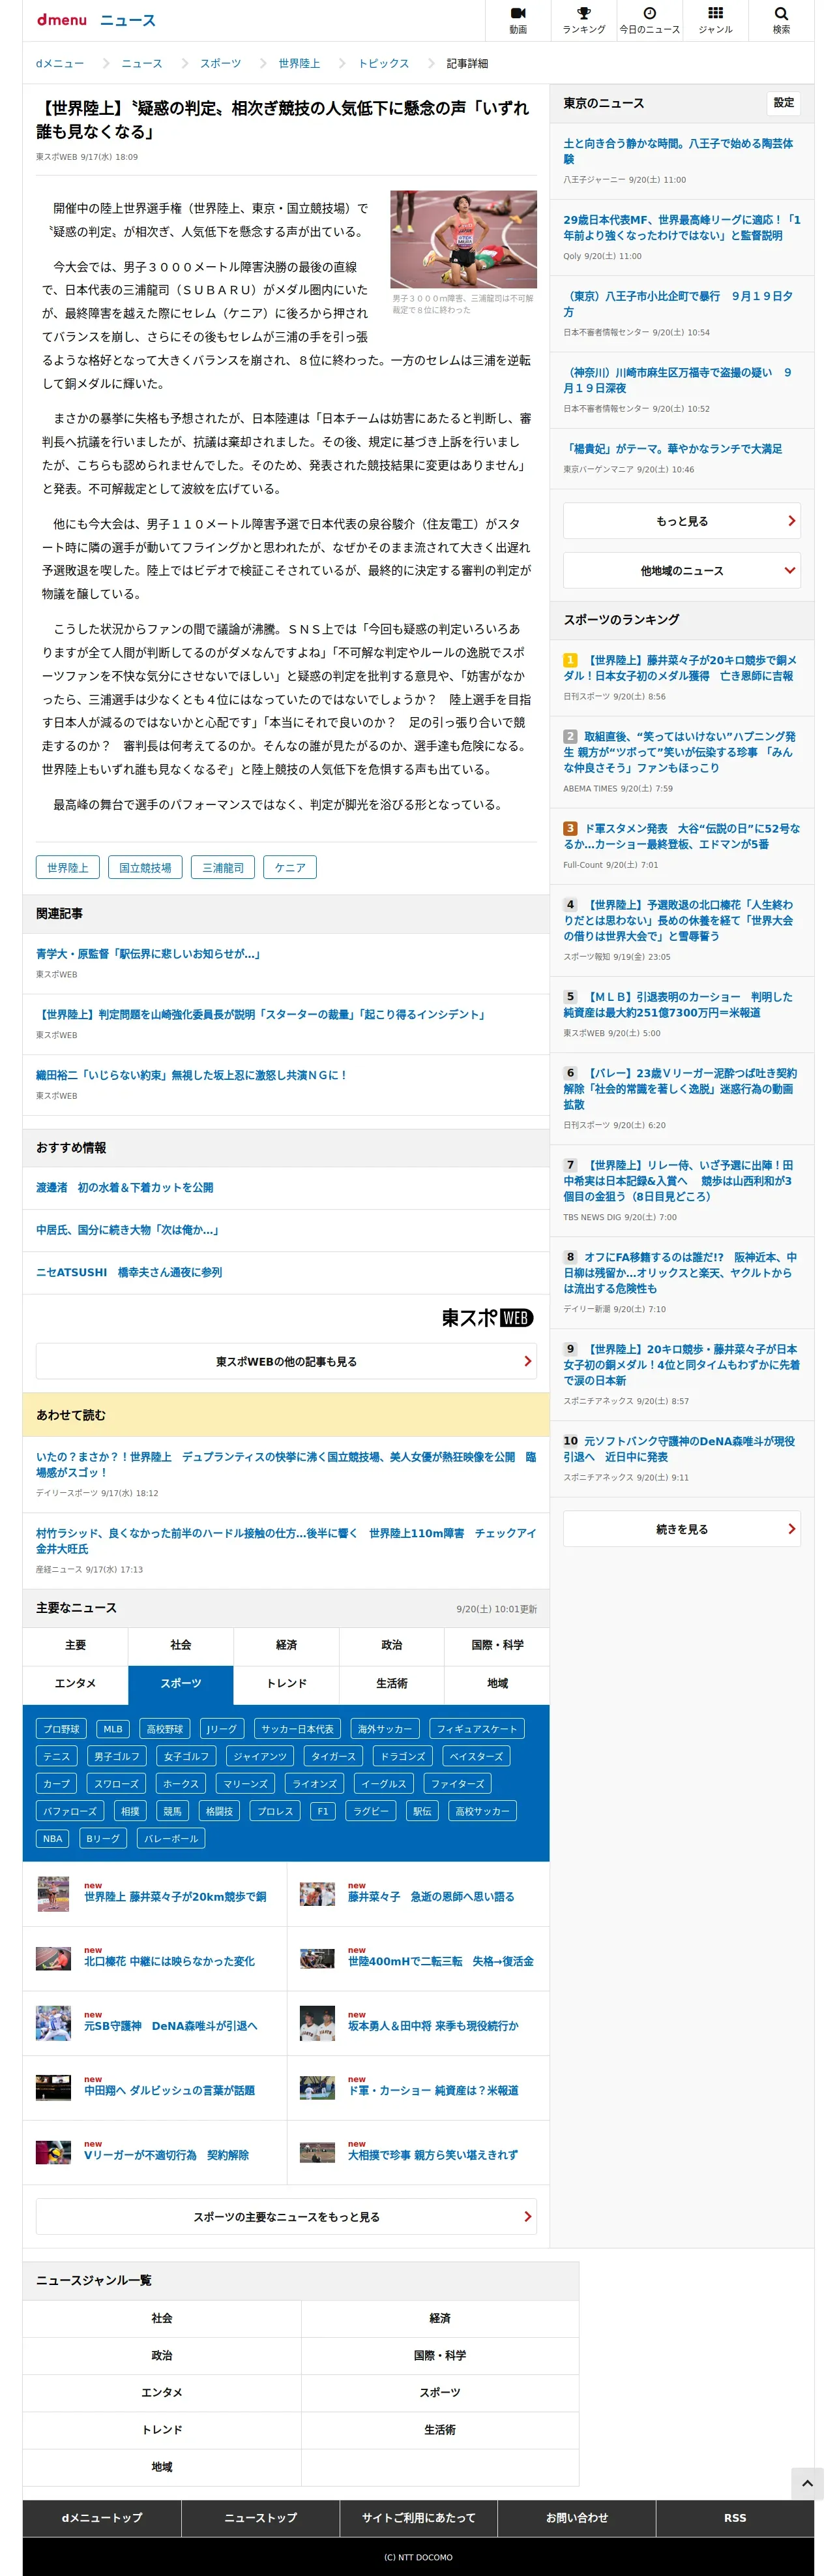Click 続きを見る under sports ranking
The height and width of the screenshot is (2576, 837).
(683, 1529)
